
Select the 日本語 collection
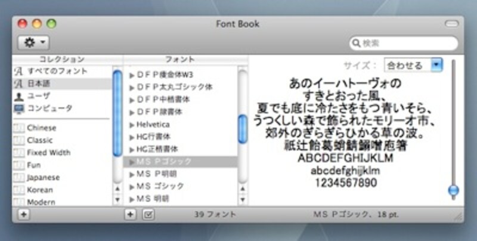click(x=63, y=84)
